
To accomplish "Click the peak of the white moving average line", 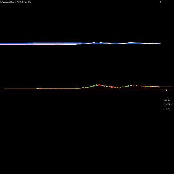I will click(97, 42).
